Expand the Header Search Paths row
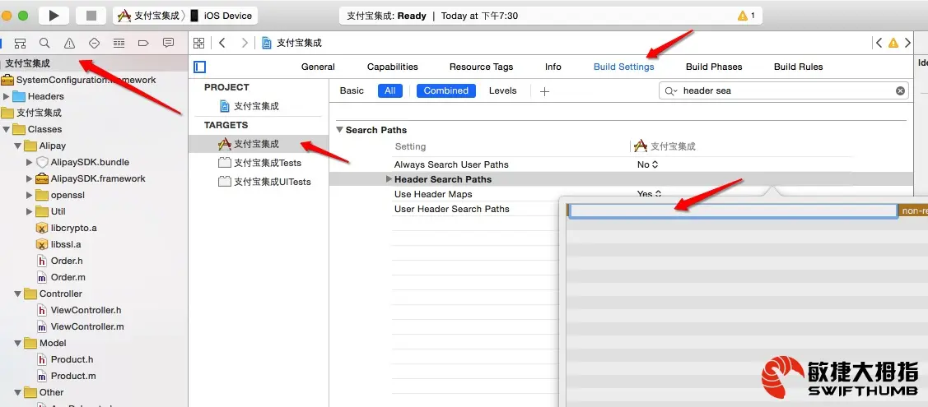The image size is (928, 407). click(389, 179)
